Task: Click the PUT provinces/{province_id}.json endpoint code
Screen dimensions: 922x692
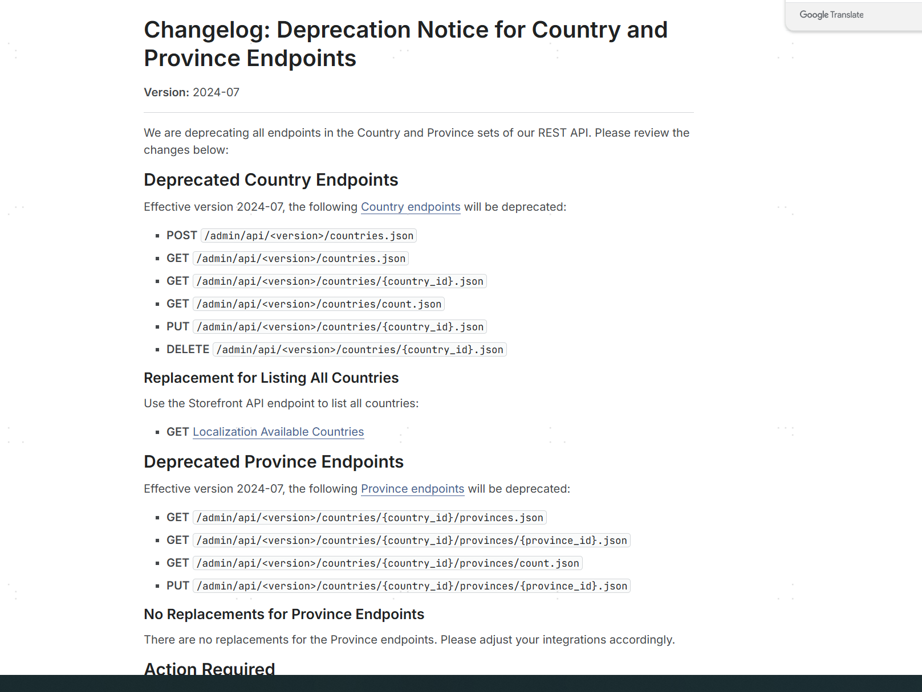Action: (x=412, y=586)
